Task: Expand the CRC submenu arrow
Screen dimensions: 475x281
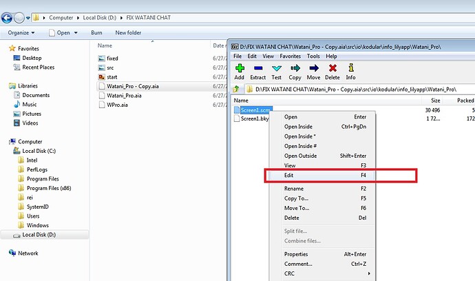Action: 369,273
